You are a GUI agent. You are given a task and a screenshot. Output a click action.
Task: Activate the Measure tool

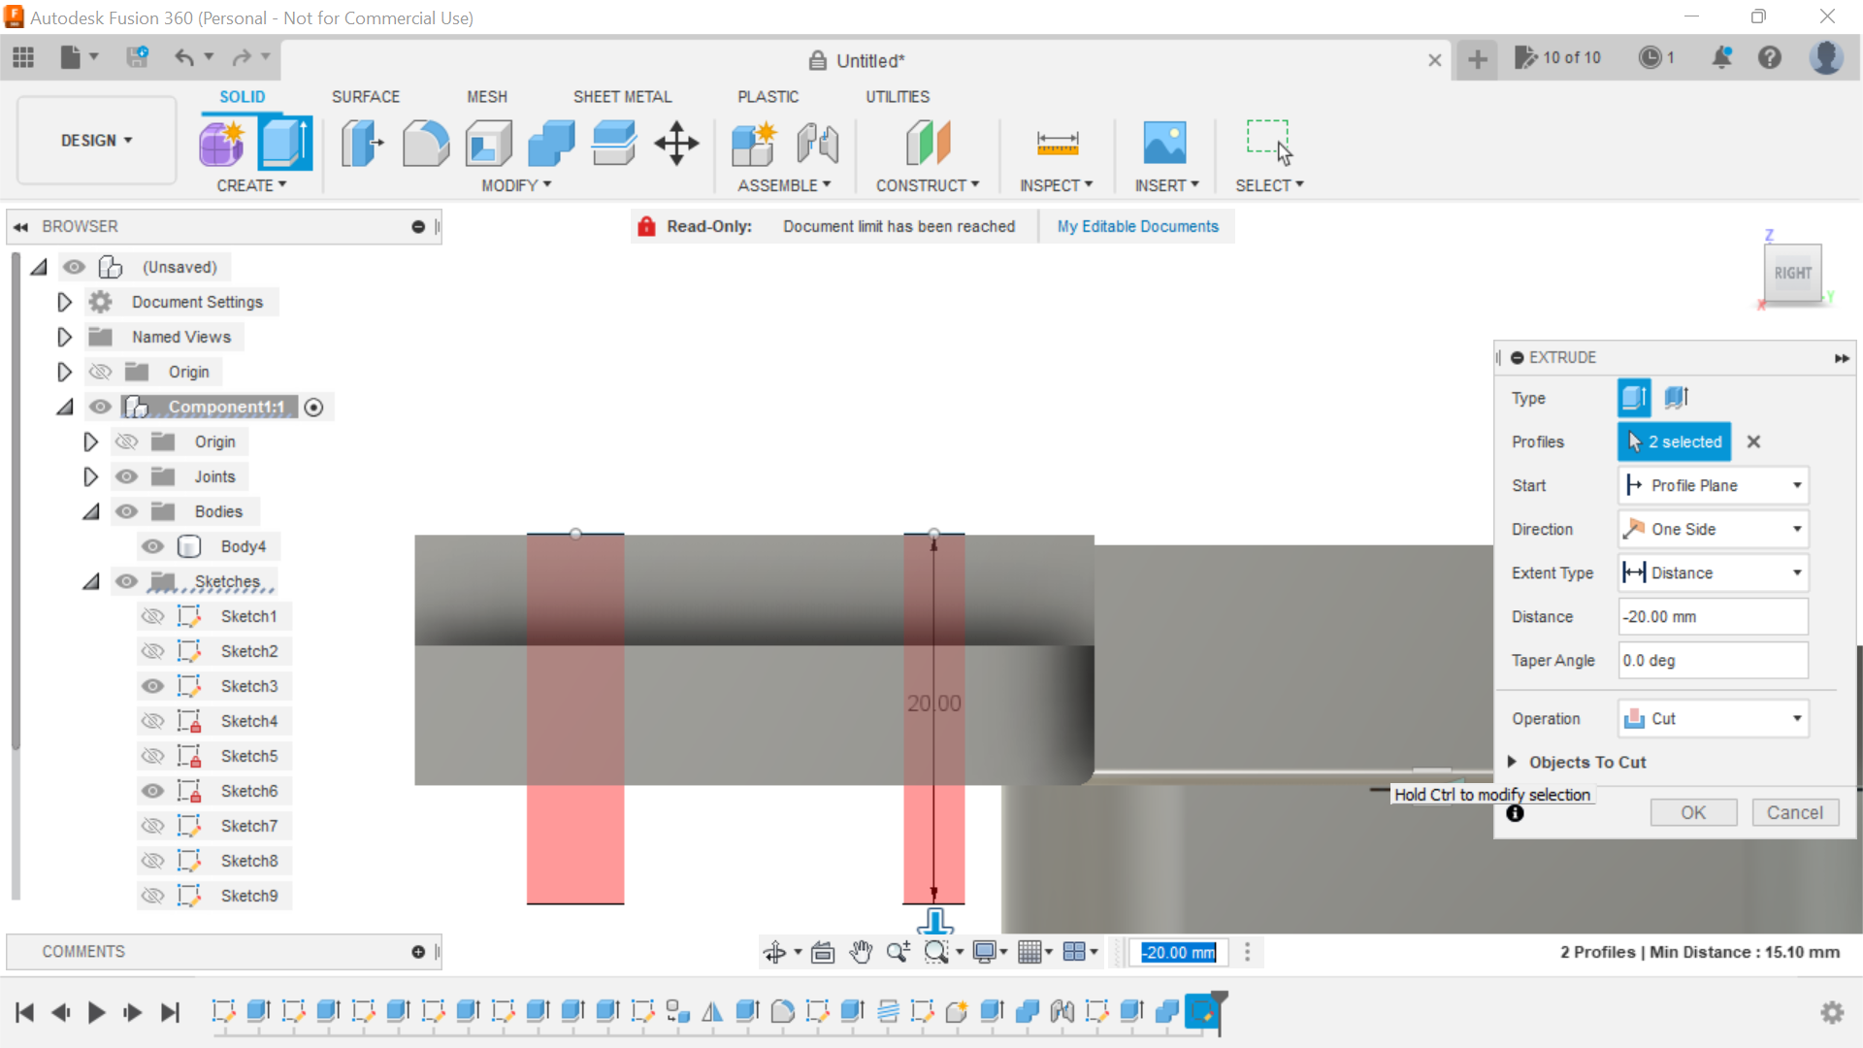click(x=1057, y=144)
